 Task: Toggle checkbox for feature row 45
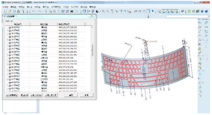pos(10,79)
